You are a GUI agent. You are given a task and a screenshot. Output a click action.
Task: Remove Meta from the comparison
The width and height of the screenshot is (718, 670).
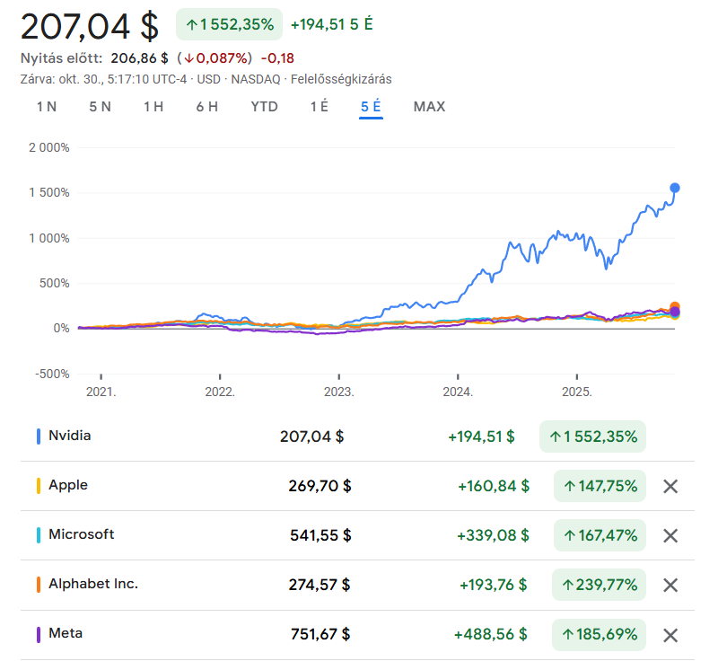670,635
